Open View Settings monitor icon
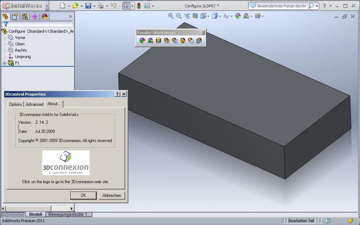Viewport: 360px width, 225px height. click(x=258, y=16)
